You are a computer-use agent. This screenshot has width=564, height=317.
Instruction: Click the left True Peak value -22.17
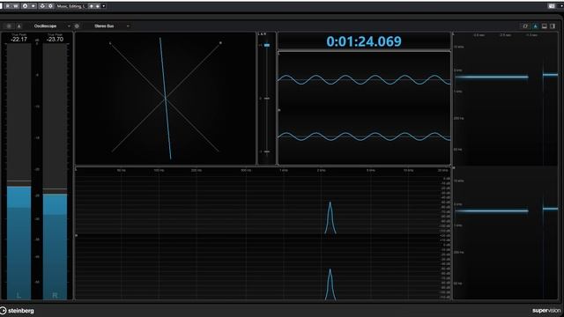[x=19, y=39]
